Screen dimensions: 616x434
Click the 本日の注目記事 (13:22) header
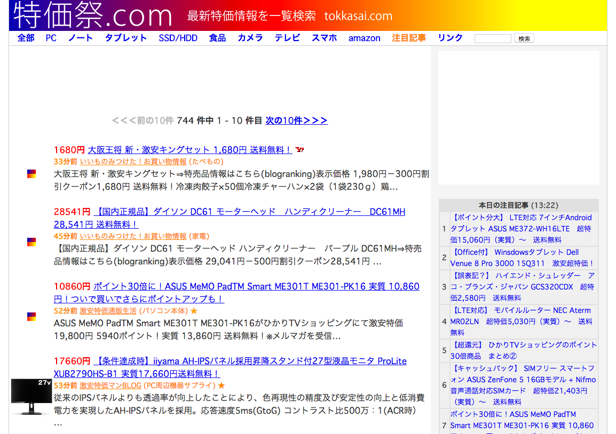518,205
